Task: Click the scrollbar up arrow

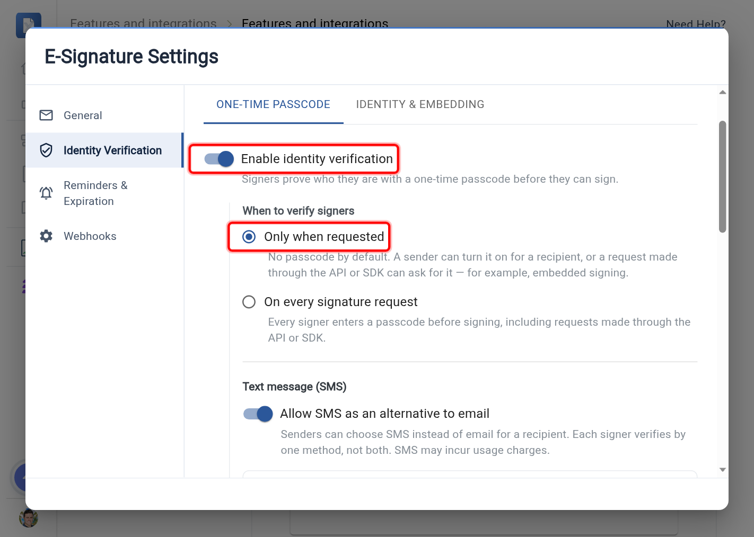Action: pos(722,92)
